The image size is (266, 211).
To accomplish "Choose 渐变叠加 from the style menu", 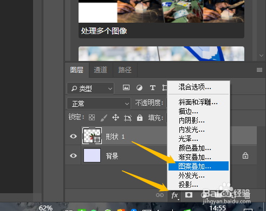I will click(x=198, y=157).
